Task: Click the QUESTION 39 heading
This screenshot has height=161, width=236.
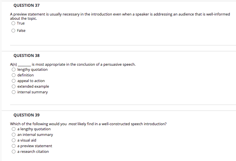Action: [x=26, y=115]
